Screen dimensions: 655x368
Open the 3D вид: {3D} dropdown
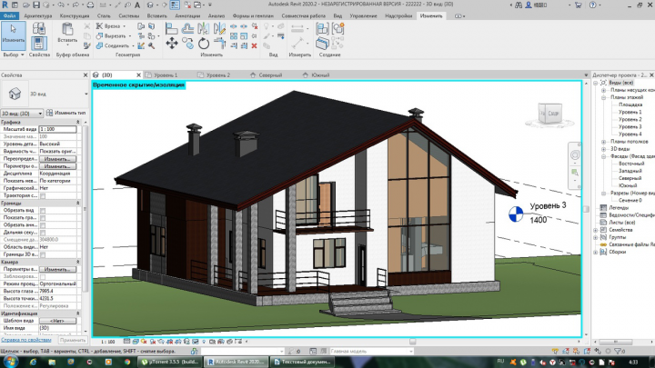pos(22,113)
